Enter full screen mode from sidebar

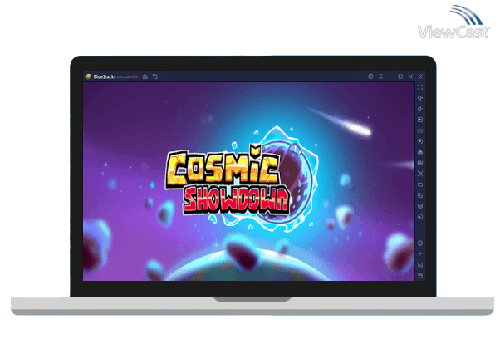pos(420,87)
